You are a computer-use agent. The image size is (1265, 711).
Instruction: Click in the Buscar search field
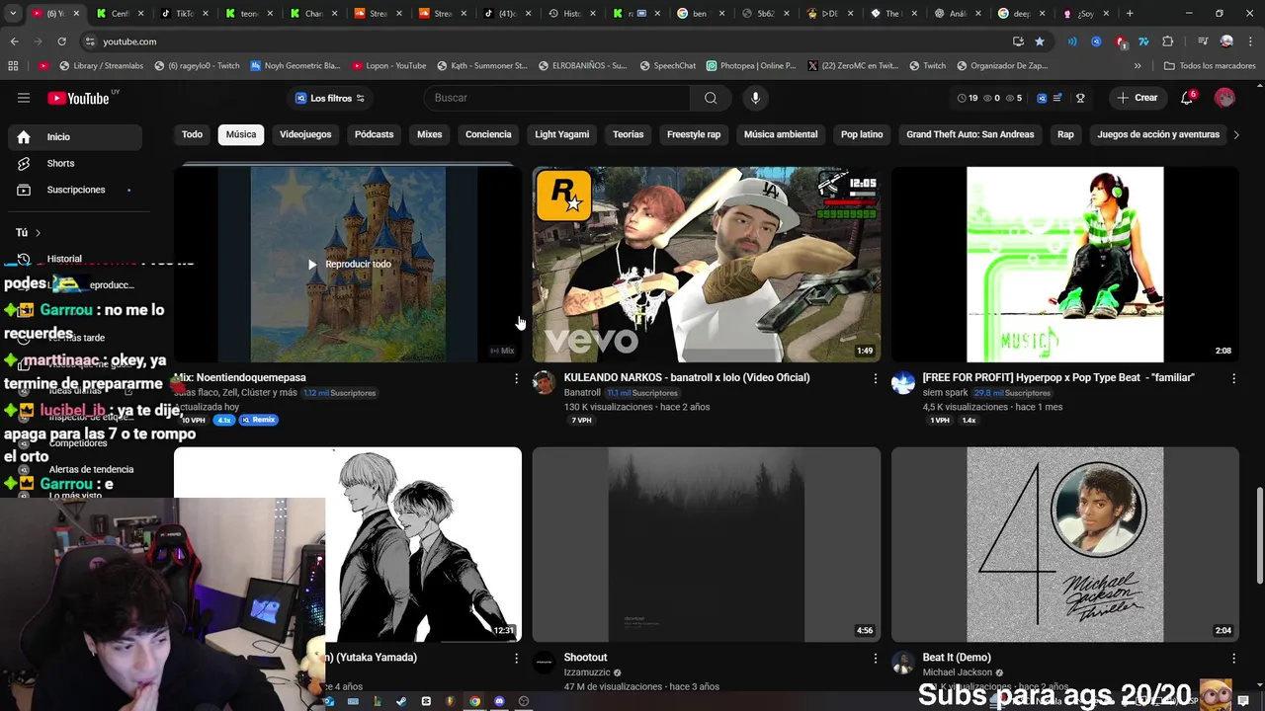pos(557,98)
